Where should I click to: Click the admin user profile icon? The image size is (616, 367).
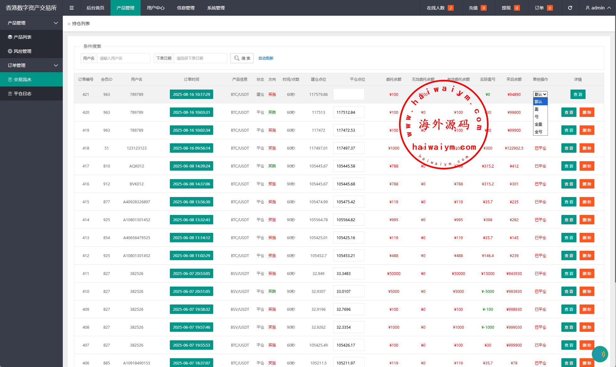point(587,8)
